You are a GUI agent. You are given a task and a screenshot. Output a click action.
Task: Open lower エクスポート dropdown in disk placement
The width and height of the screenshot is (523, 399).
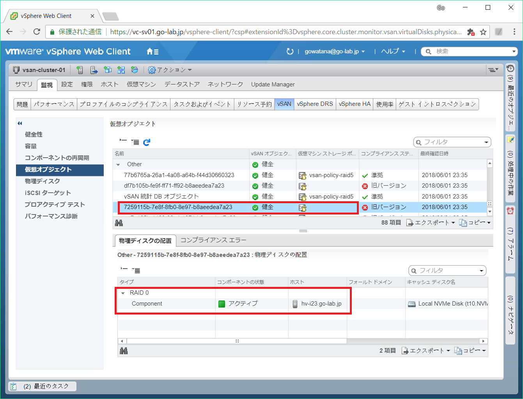tap(425, 351)
